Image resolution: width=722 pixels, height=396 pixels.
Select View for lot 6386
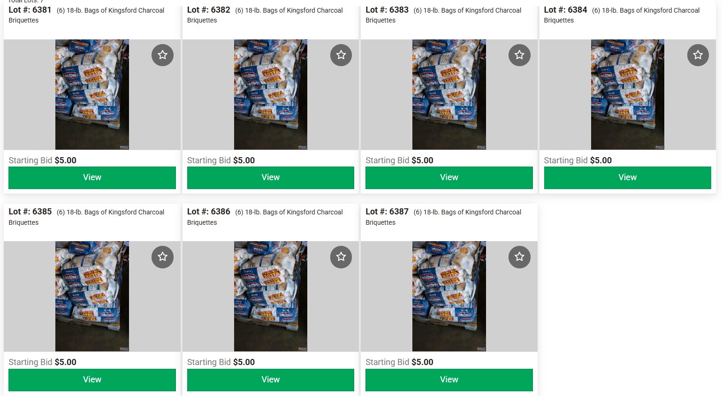click(x=271, y=380)
